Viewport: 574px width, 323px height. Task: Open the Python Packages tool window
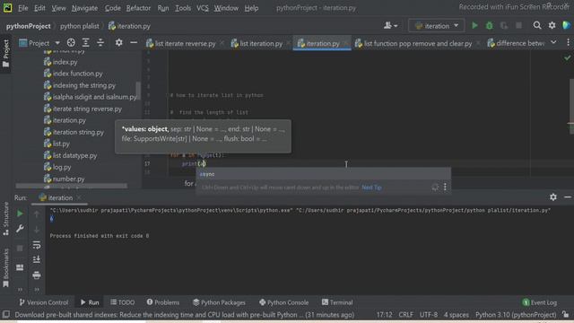coord(219,302)
